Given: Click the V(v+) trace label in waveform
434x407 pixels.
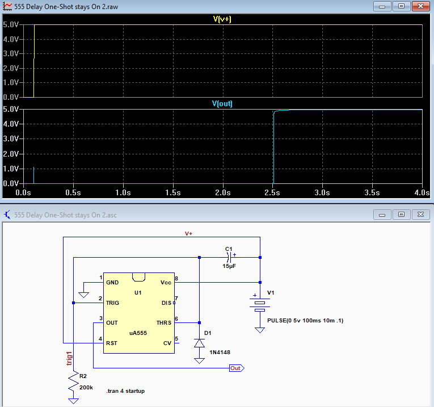Looking at the screenshot, I should point(222,19).
